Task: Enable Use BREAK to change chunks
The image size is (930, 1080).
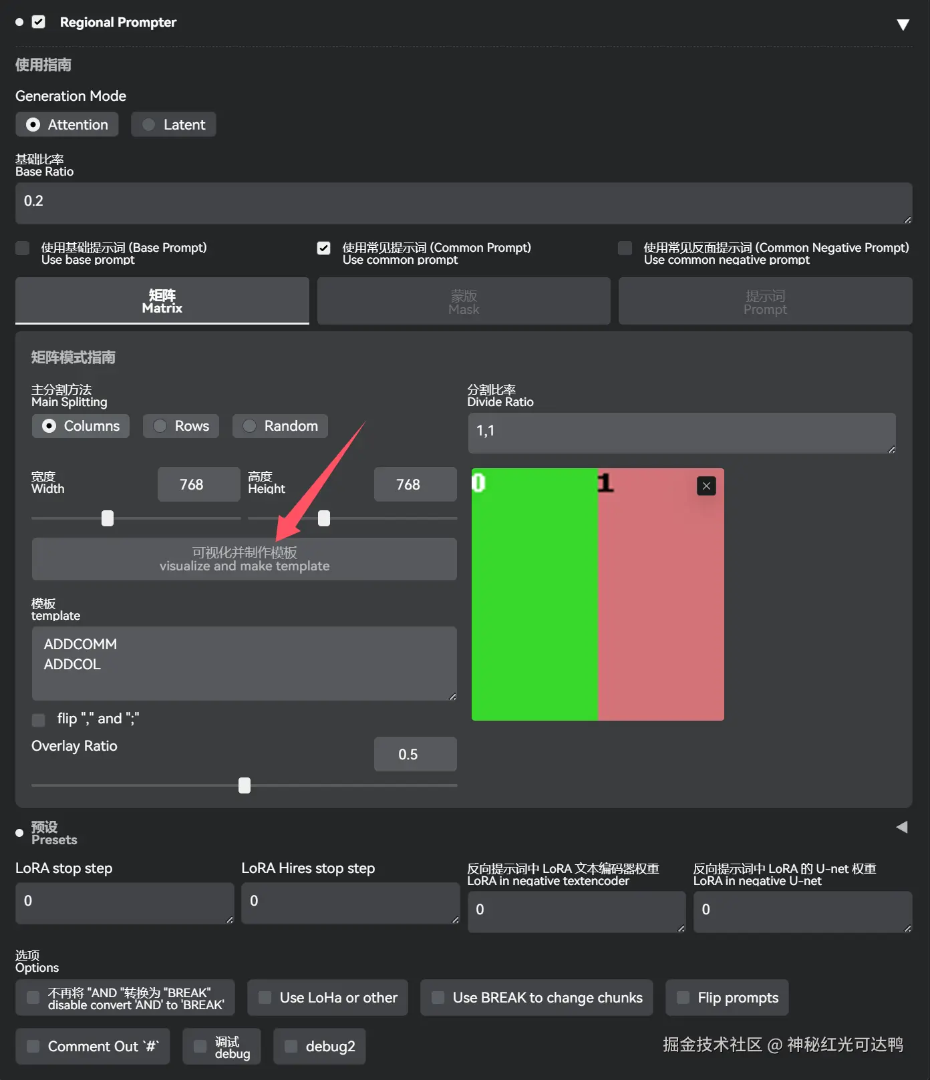Action: (x=438, y=997)
